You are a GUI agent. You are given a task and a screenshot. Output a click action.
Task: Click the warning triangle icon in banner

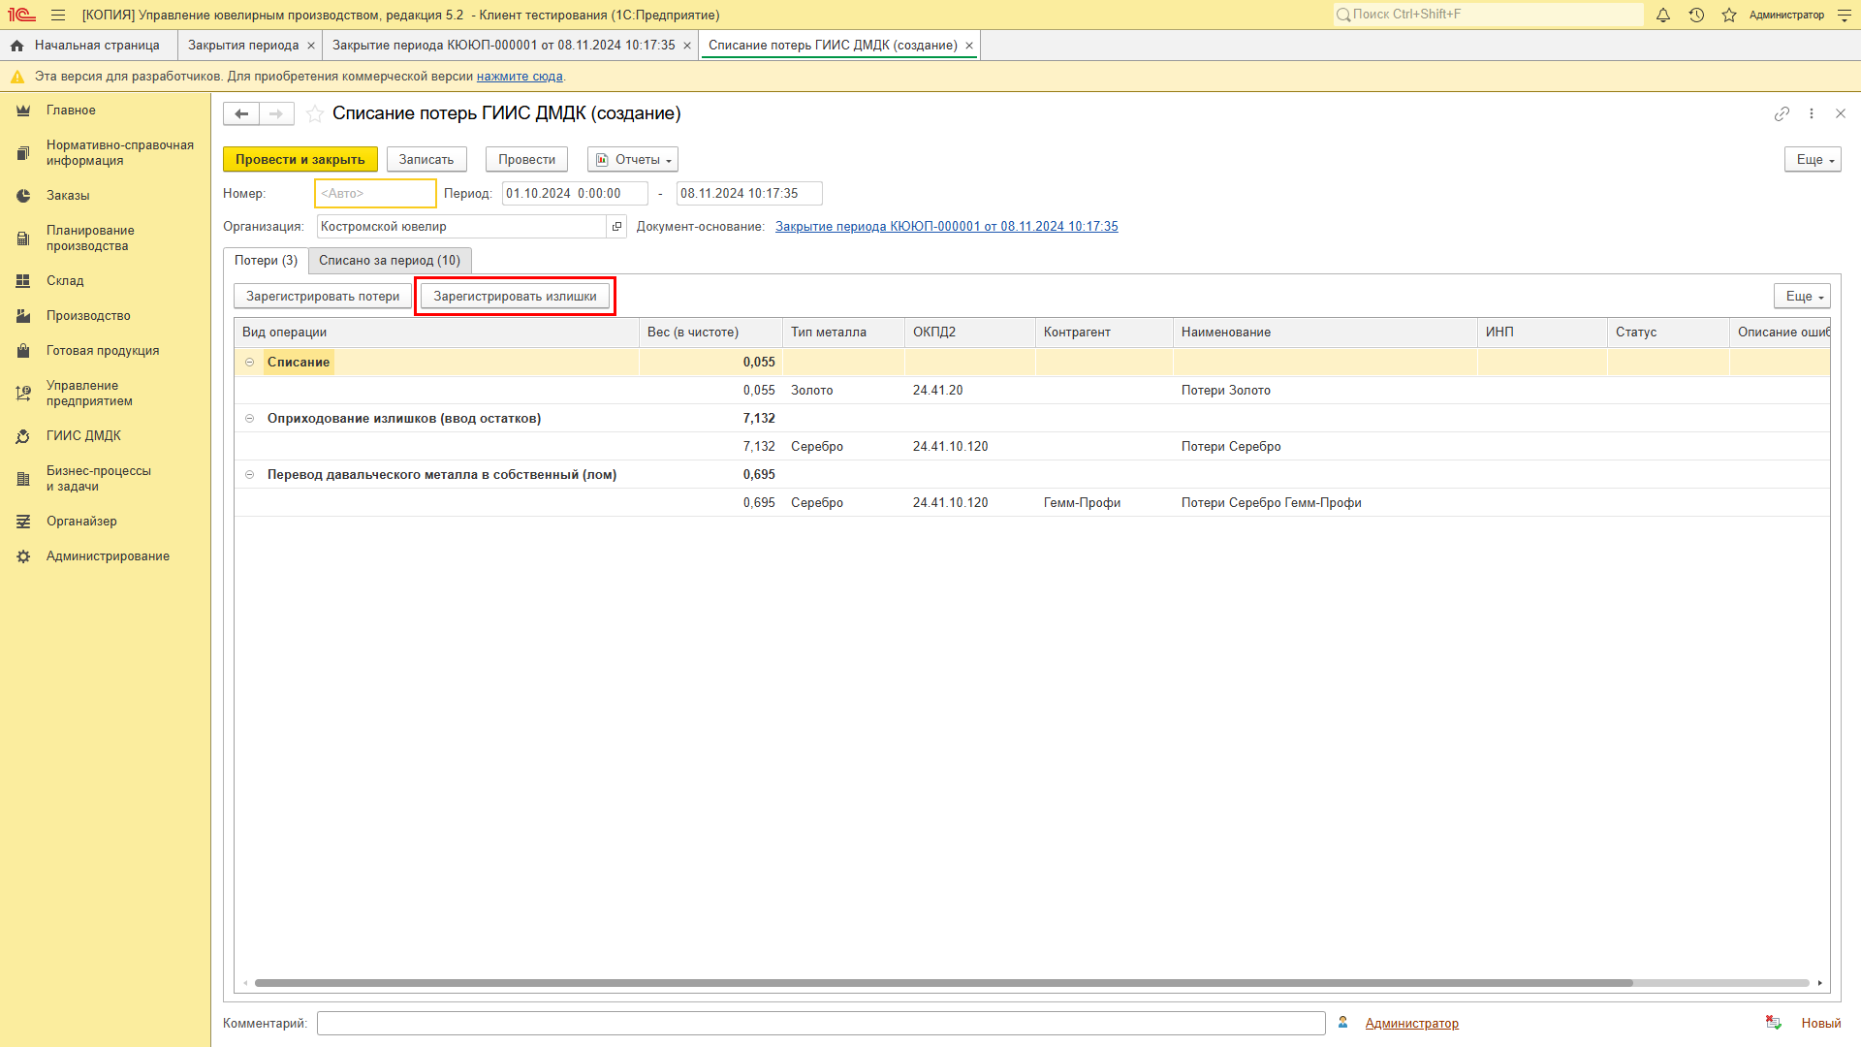click(16, 77)
